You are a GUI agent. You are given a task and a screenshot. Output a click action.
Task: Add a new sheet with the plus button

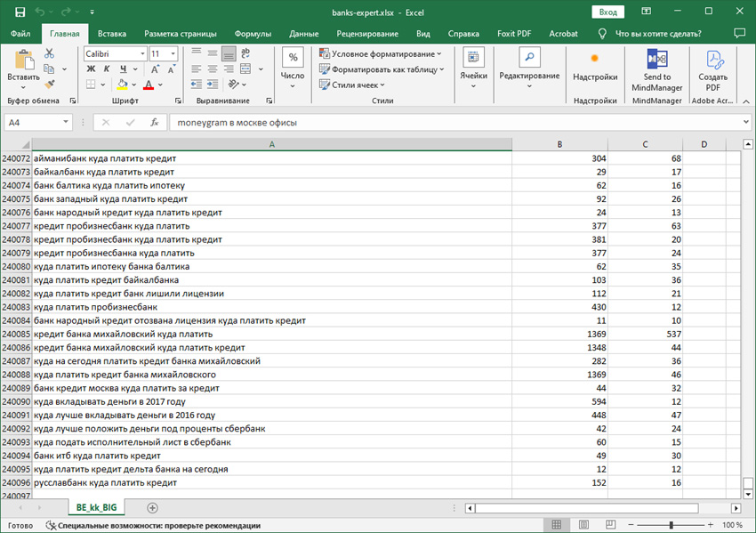tap(152, 507)
